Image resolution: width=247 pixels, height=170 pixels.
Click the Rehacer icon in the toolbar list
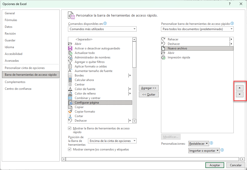click(163, 39)
